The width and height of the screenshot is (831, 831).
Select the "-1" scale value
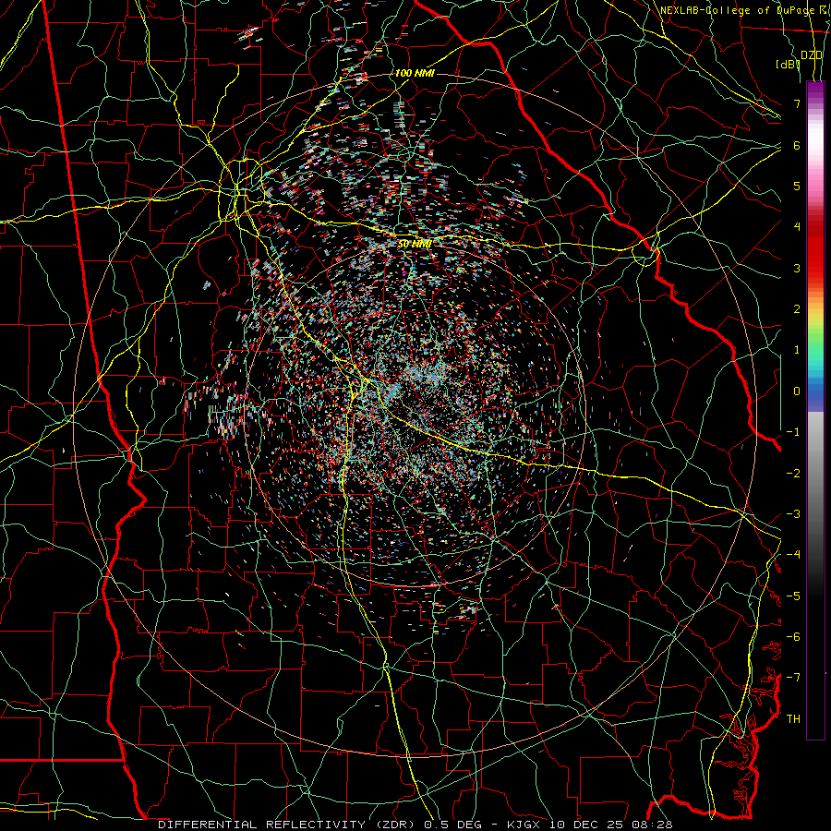(793, 432)
